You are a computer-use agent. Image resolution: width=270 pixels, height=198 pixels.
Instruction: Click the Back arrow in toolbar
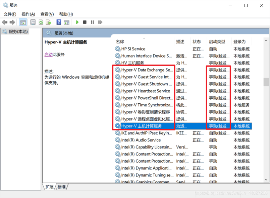pos(5,22)
